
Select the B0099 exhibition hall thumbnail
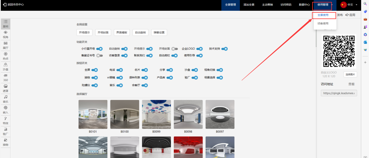tap(156, 114)
